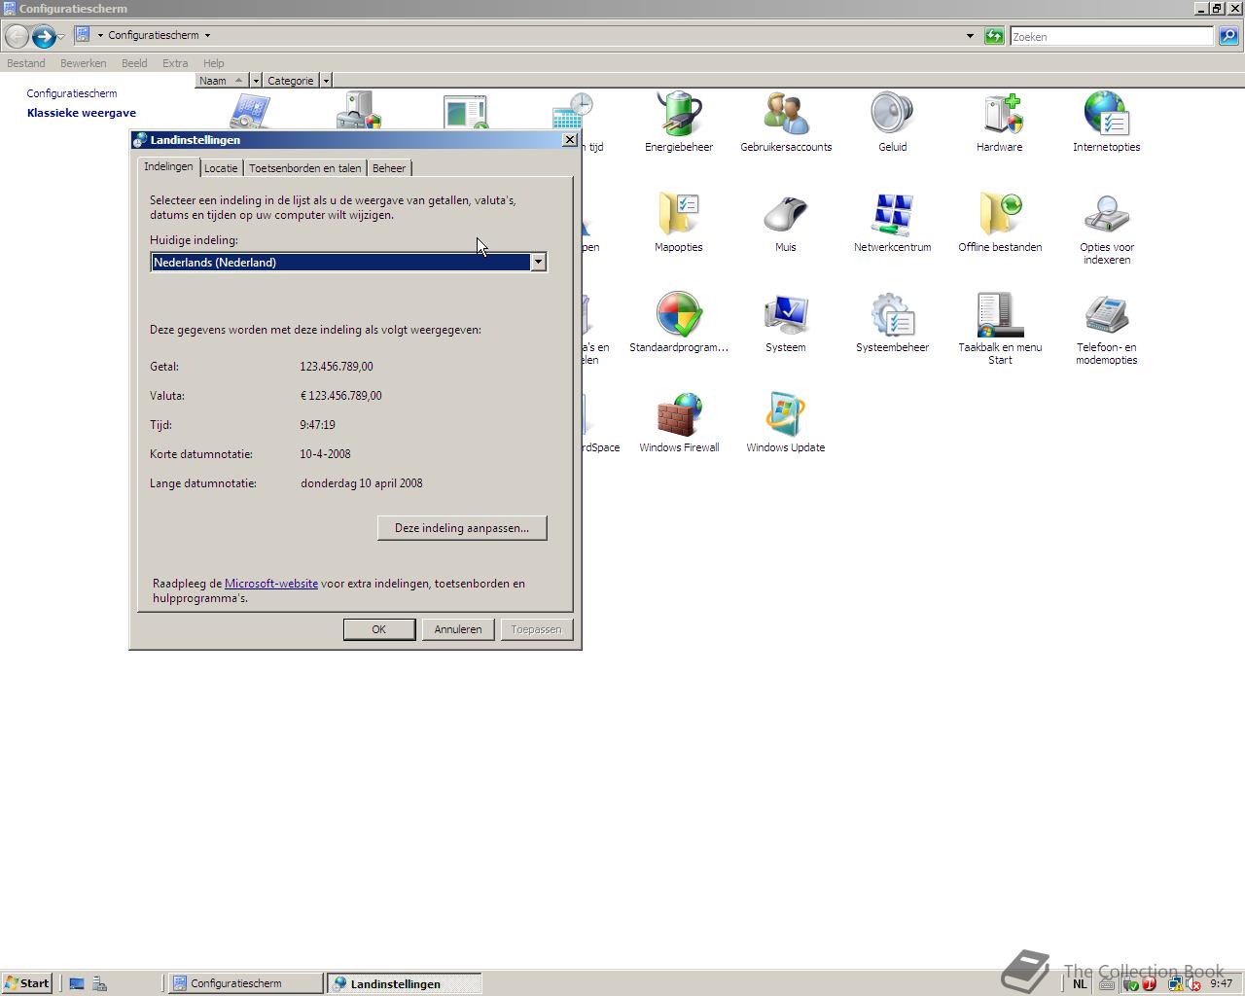
Task: Click the muted volume tray icon
Action: (1193, 983)
